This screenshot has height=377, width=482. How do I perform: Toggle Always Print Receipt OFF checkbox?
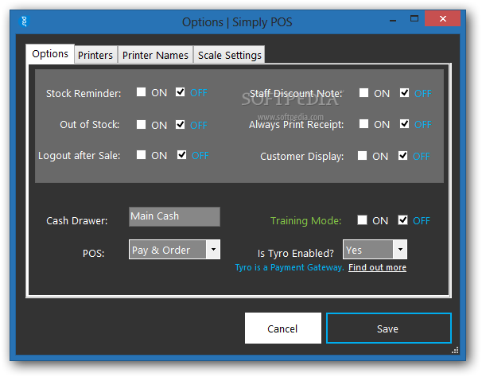404,123
